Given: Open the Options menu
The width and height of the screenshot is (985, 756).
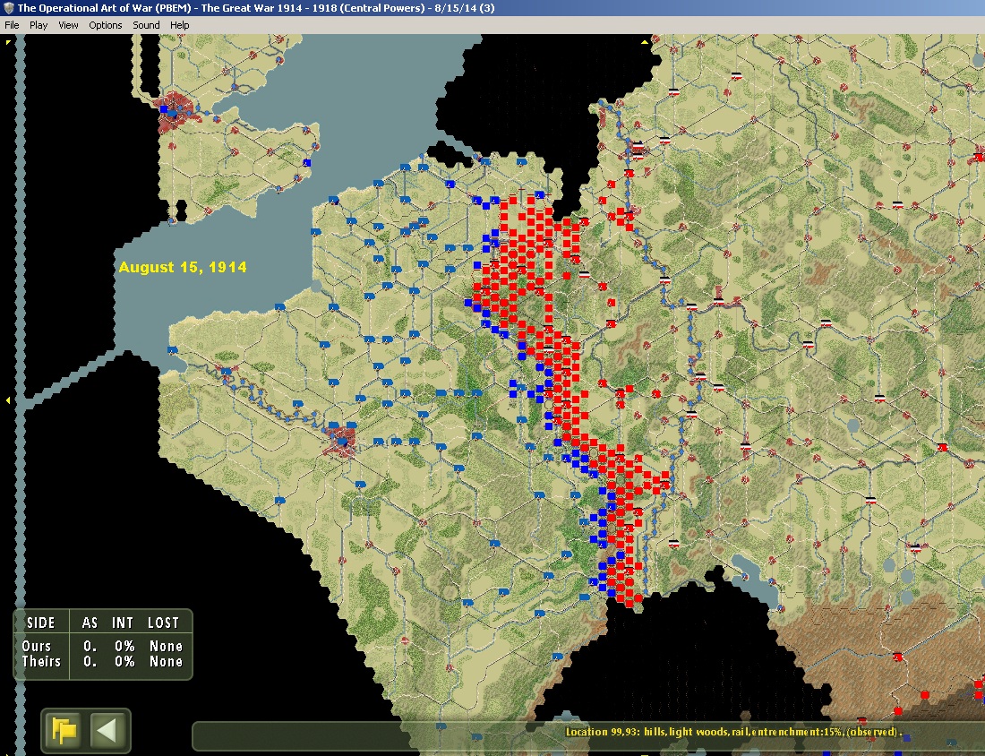Looking at the screenshot, I should (105, 25).
